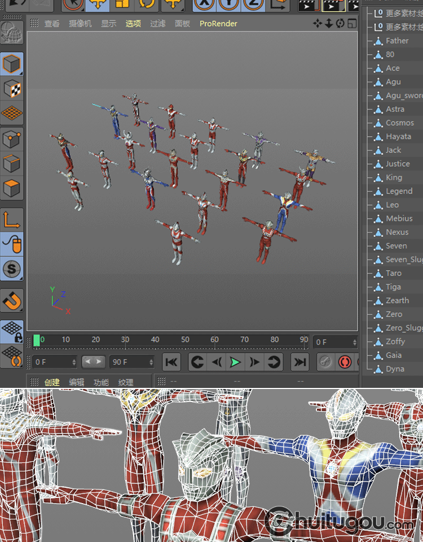Screen dimensions: 423x542
Task: Toggle the Viewport Solo S button
Action: click(12, 269)
